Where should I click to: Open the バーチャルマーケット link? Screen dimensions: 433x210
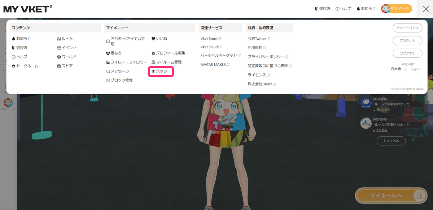tap(221, 56)
